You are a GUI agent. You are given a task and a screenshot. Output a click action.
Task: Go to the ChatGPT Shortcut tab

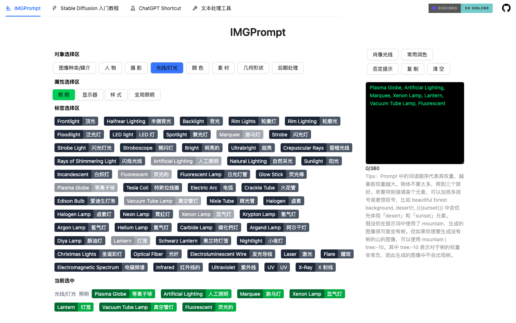click(156, 8)
